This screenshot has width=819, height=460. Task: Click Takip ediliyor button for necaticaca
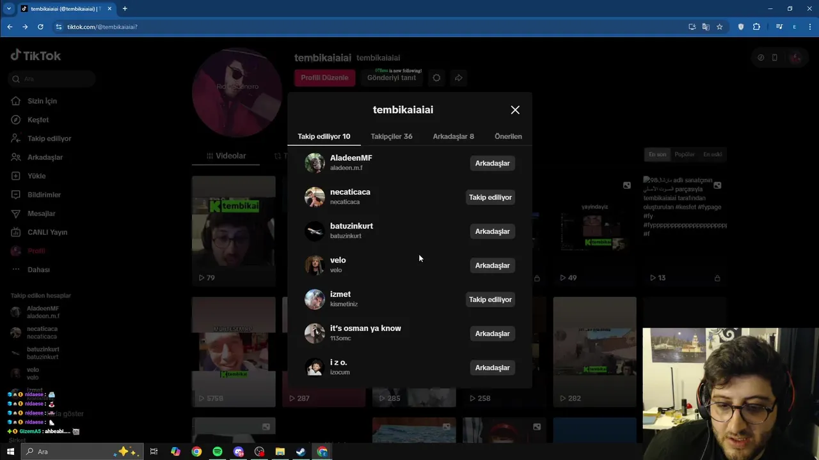tap(490, 197)
